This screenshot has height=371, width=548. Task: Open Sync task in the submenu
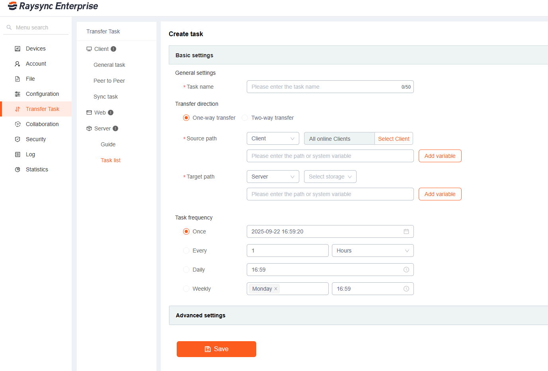click(x=105, y=97)
